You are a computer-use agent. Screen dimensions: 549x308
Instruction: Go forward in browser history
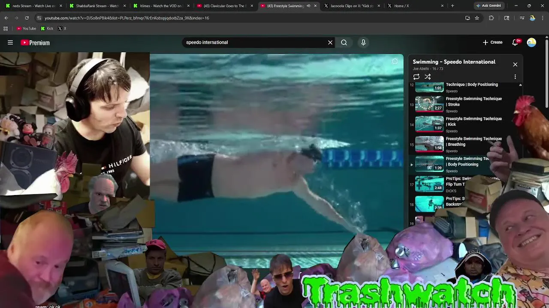[x=16, y=18]
